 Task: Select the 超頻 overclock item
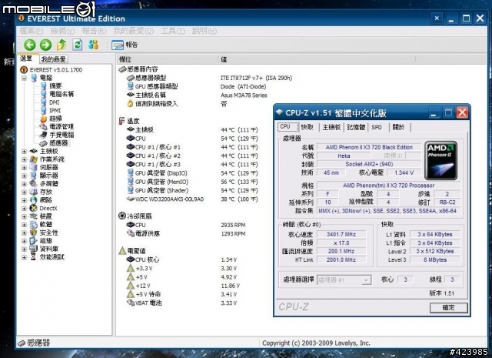coord(55,119)
